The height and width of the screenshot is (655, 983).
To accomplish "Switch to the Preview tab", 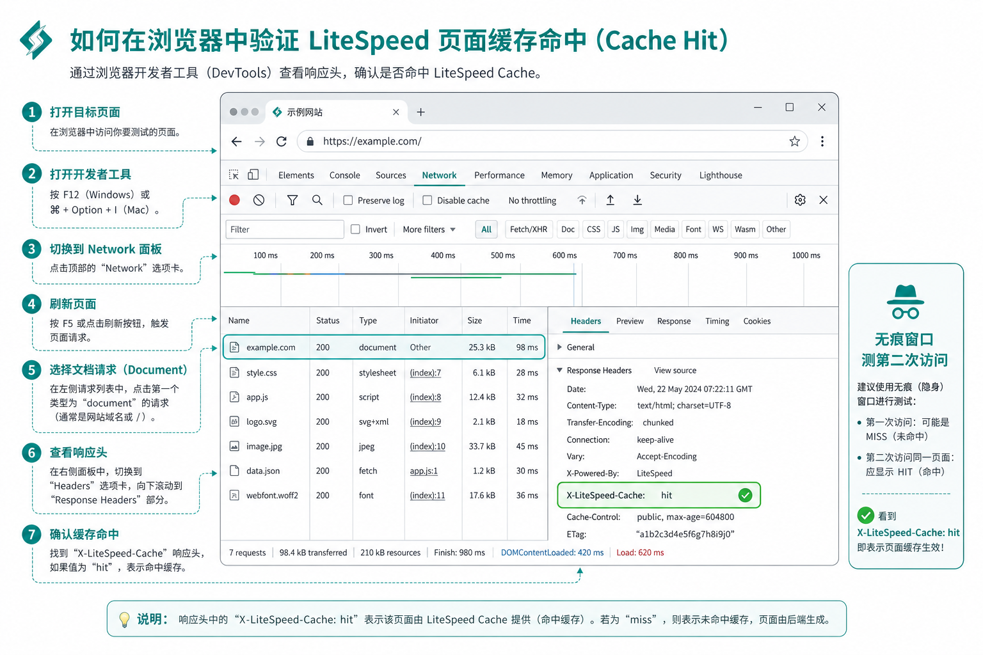I will (x=630, y=321).
